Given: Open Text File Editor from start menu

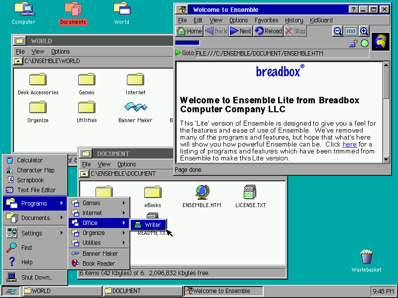Looking at the screenshot, I should click(35, 190).
